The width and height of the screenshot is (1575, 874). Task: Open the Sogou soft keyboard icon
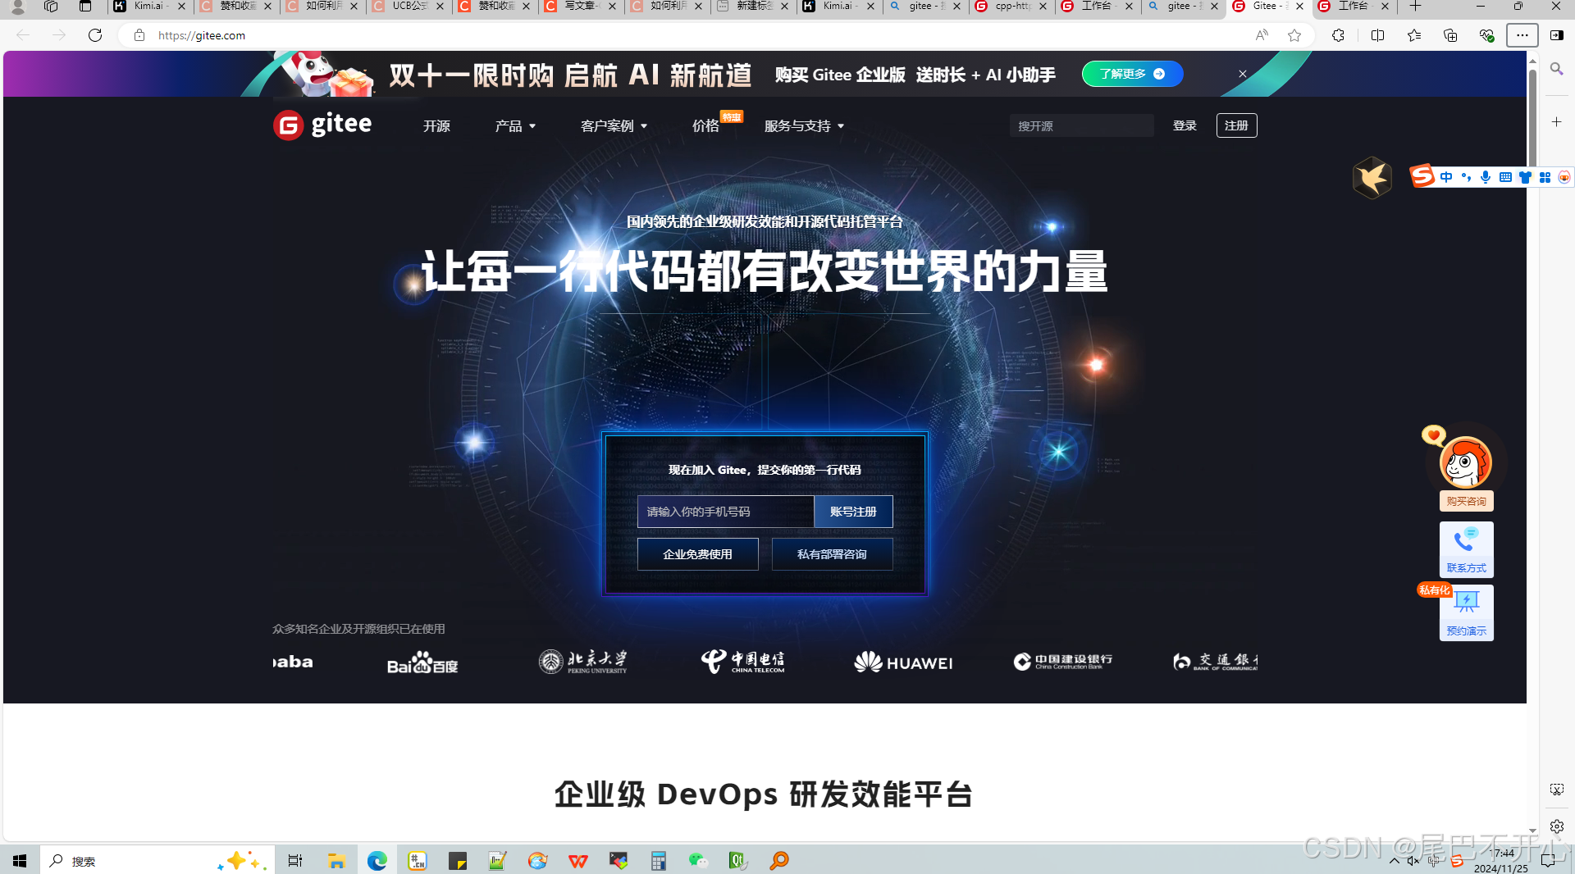tap(1505, 177)
